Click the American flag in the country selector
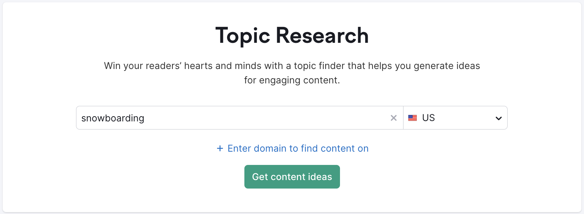The height and width of the screenshot is (214, 584). coord(412,118)
